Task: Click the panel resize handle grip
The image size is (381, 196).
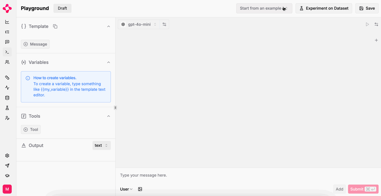Action: (115, 108)
